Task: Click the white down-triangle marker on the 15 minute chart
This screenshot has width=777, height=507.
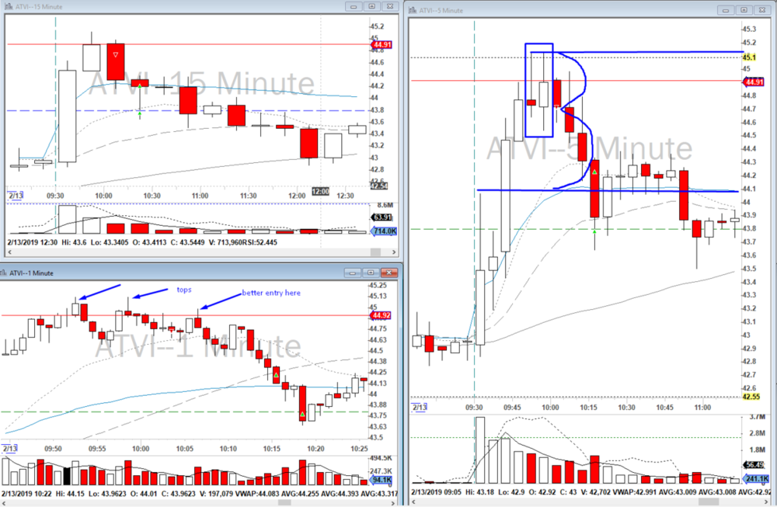Action: coord(116,54)
